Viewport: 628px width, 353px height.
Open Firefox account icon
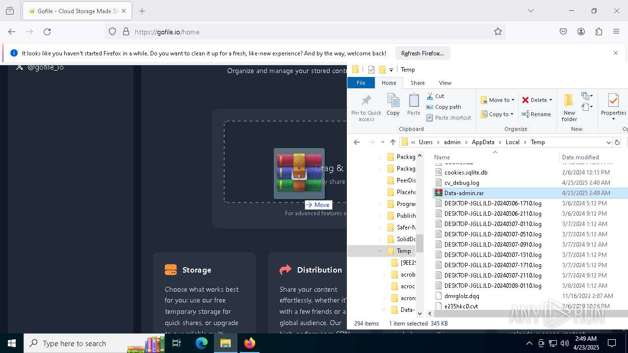(581, 32)
